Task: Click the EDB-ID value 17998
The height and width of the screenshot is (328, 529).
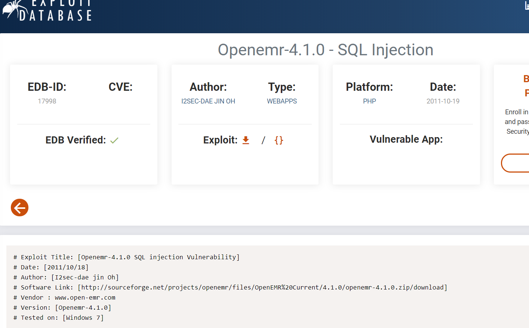Action: click(x=47, y=101)
